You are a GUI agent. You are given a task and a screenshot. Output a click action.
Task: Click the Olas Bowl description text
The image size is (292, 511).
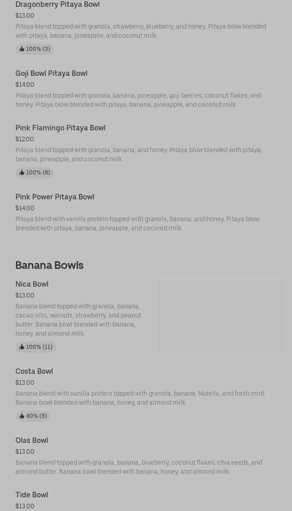[139, 467]
